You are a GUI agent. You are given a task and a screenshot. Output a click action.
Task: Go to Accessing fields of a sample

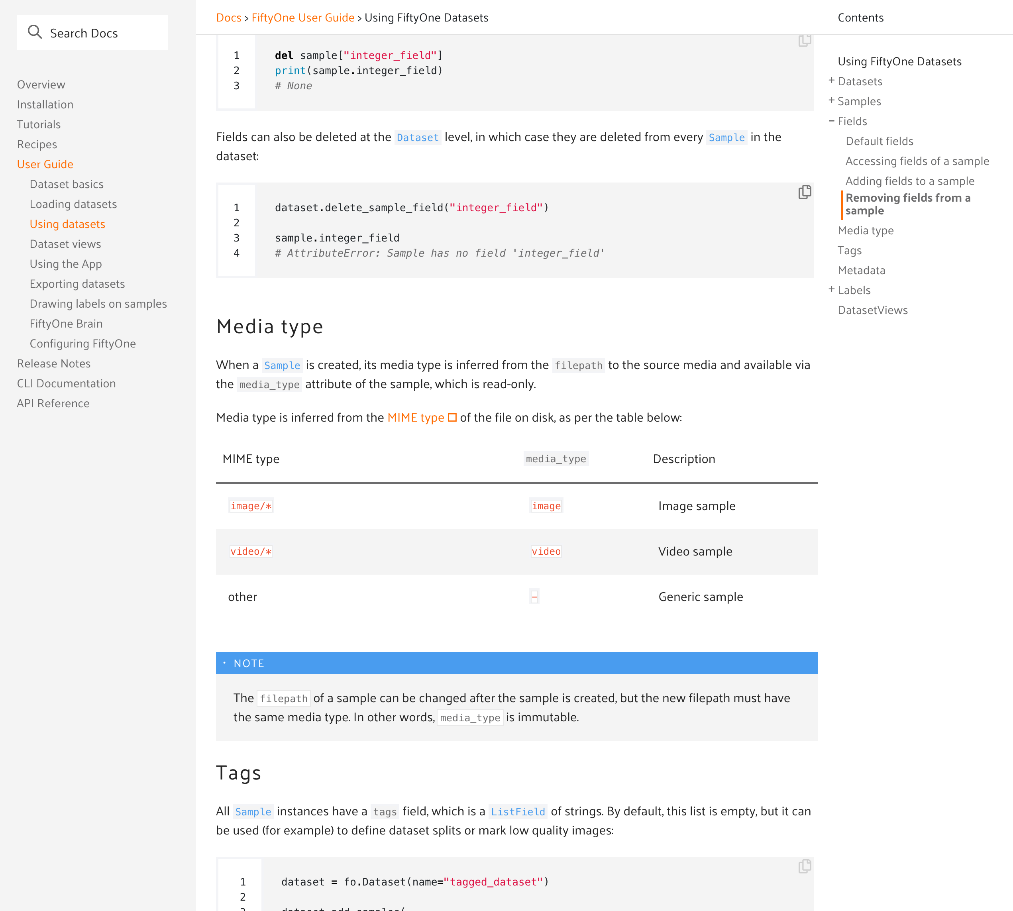click(x=917, y=161)
